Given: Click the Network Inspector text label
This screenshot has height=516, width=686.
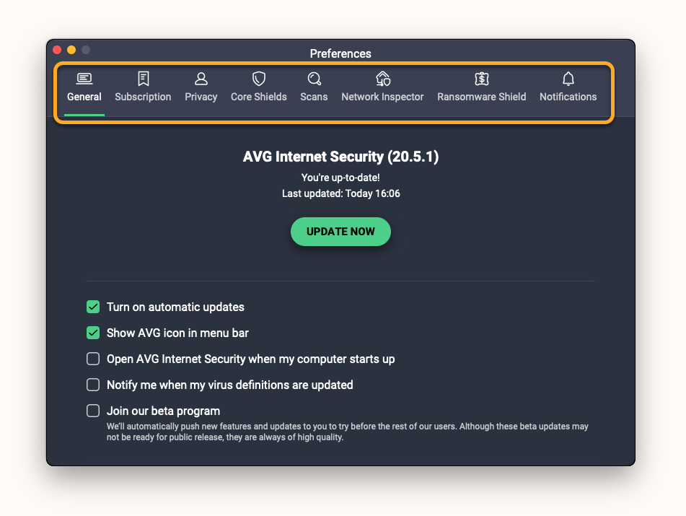Looking at the screenshot, I should (382, 97).
